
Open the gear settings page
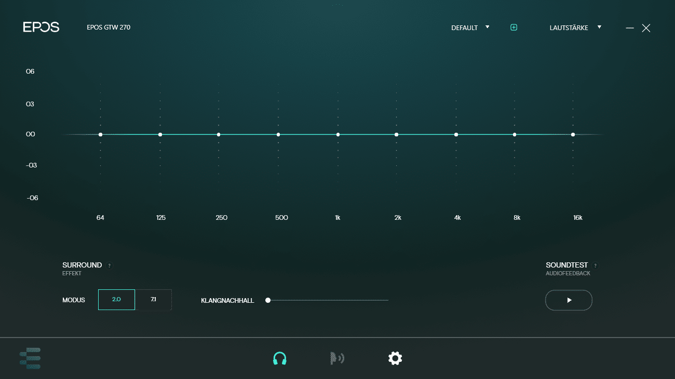coord(395,358)
